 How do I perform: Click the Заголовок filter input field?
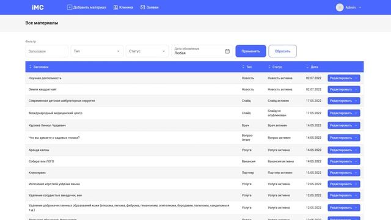(x=46, y=51)
